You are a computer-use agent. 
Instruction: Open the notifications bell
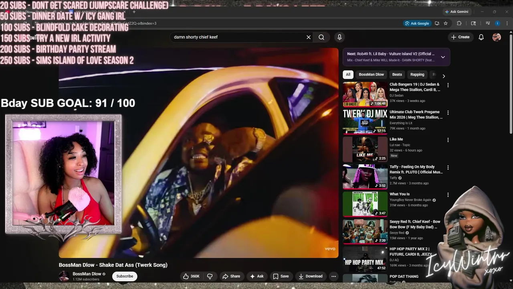click(481, 37)
